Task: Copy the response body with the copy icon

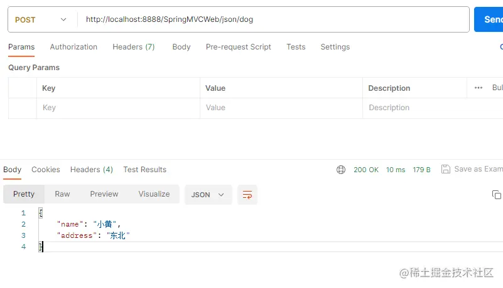Action: click(497, 195)
